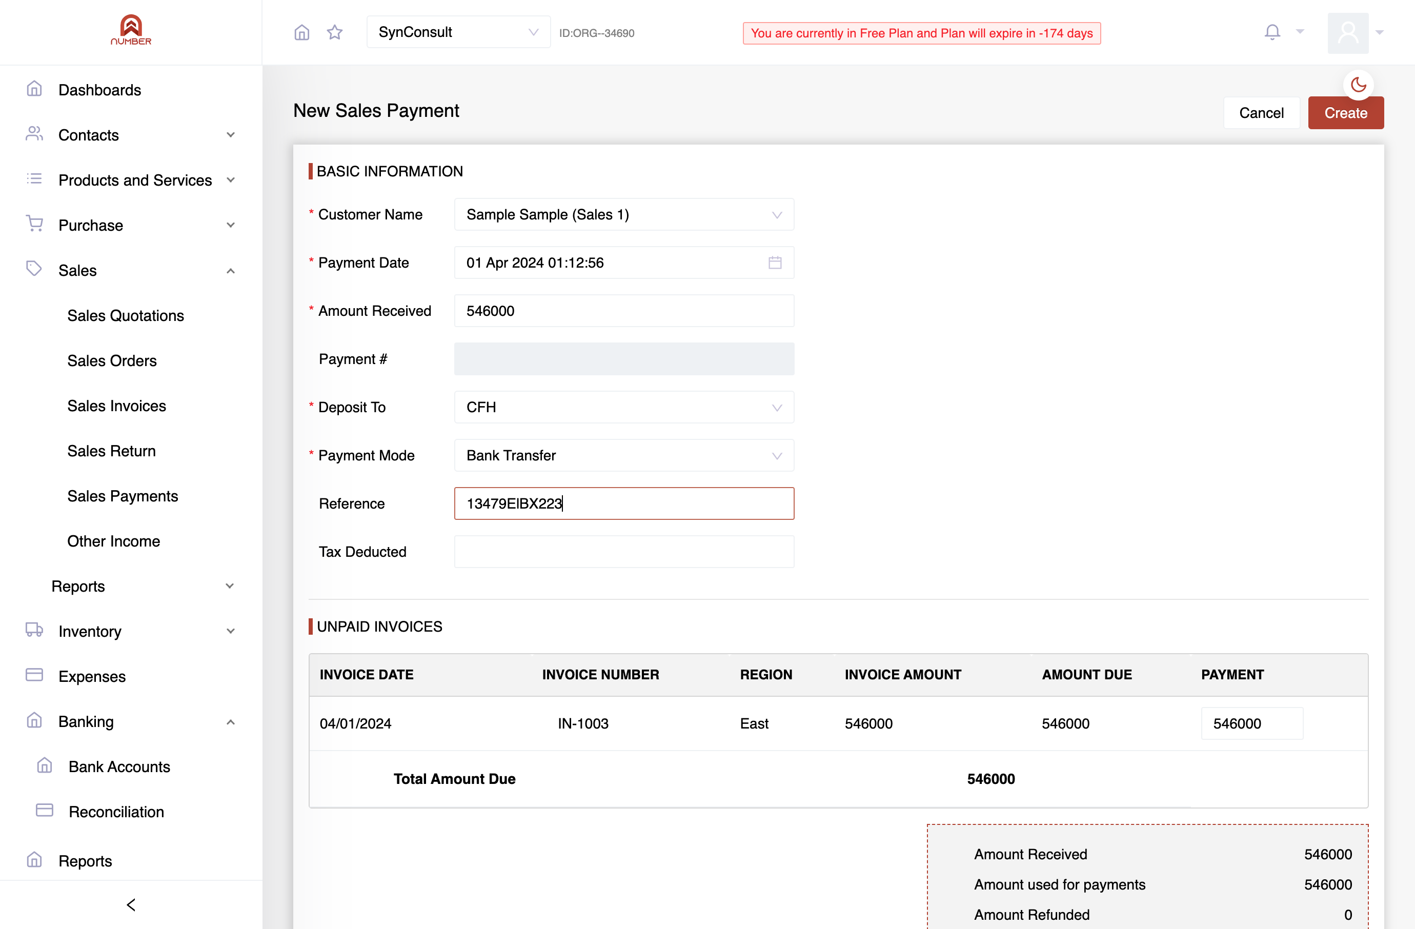Viewport: 1415px width, 929px height.
Task: Open the Payment Mode dropdown
Action: tap(623, 455)
